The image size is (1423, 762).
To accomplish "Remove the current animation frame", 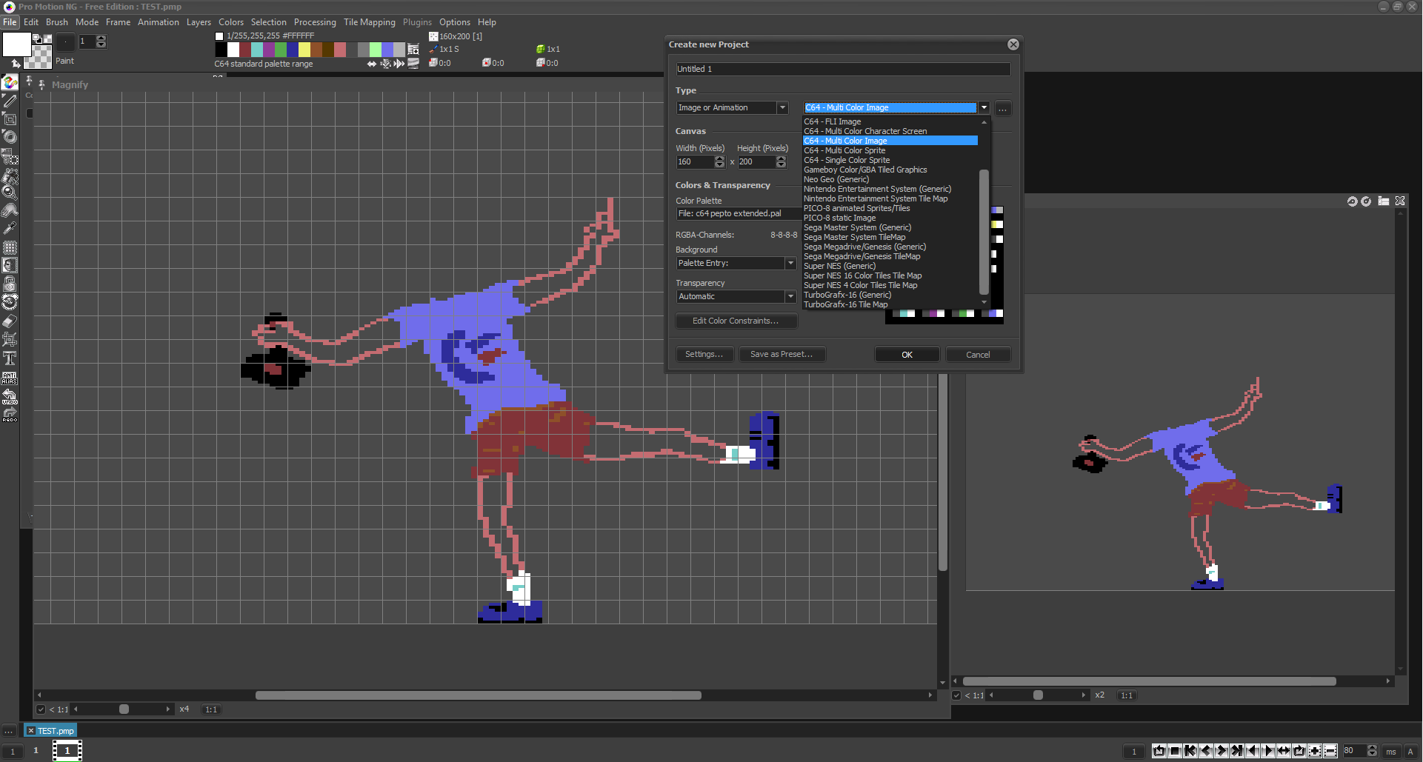I will [x=1330, y=751].
